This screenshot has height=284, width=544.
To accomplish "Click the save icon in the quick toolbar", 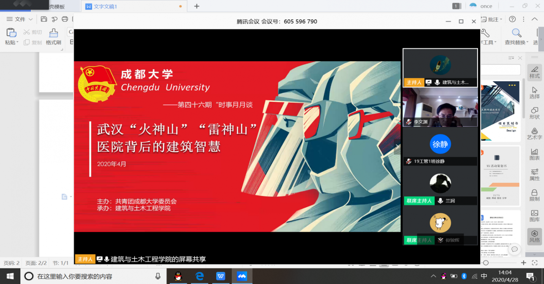I will (44, 19).
